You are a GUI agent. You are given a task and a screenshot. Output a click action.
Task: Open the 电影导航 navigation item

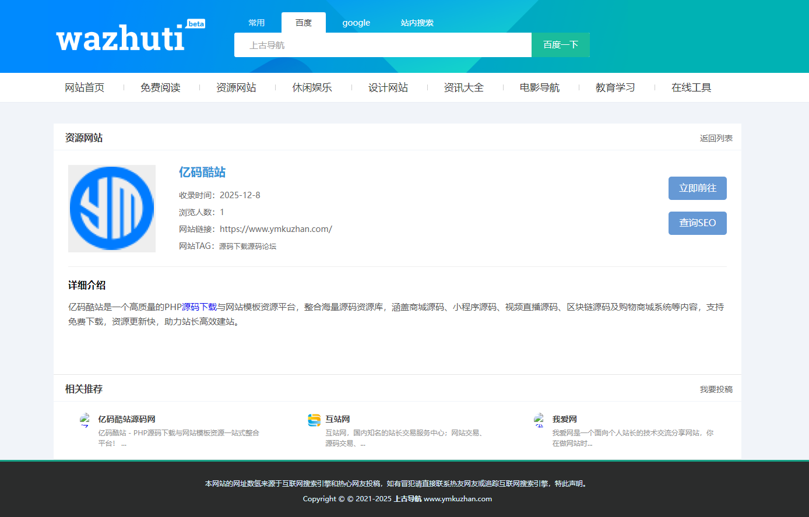[x=539, y=87]
